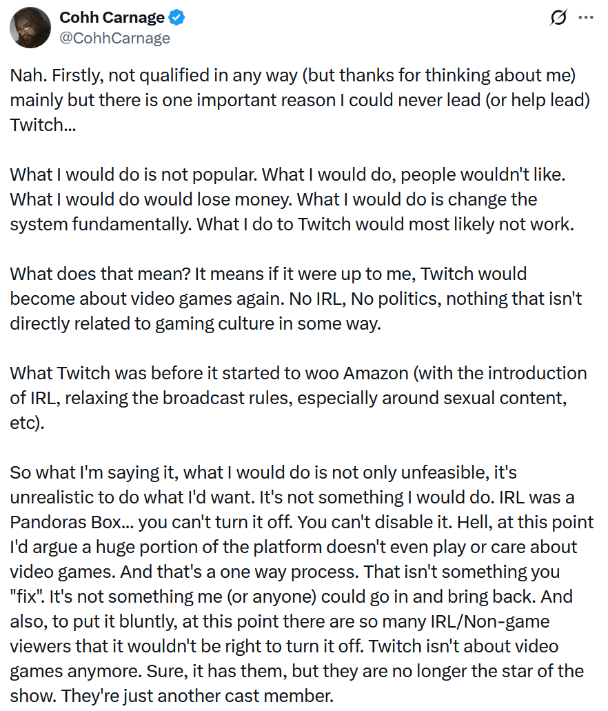Open the three-dot more options menu
Viewport: 608px width, 711px height.
585,18
